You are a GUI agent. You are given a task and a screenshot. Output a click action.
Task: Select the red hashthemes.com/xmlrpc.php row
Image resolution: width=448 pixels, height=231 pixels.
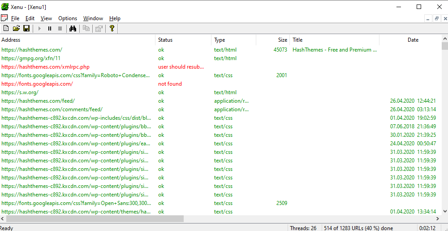click(221, 67)
